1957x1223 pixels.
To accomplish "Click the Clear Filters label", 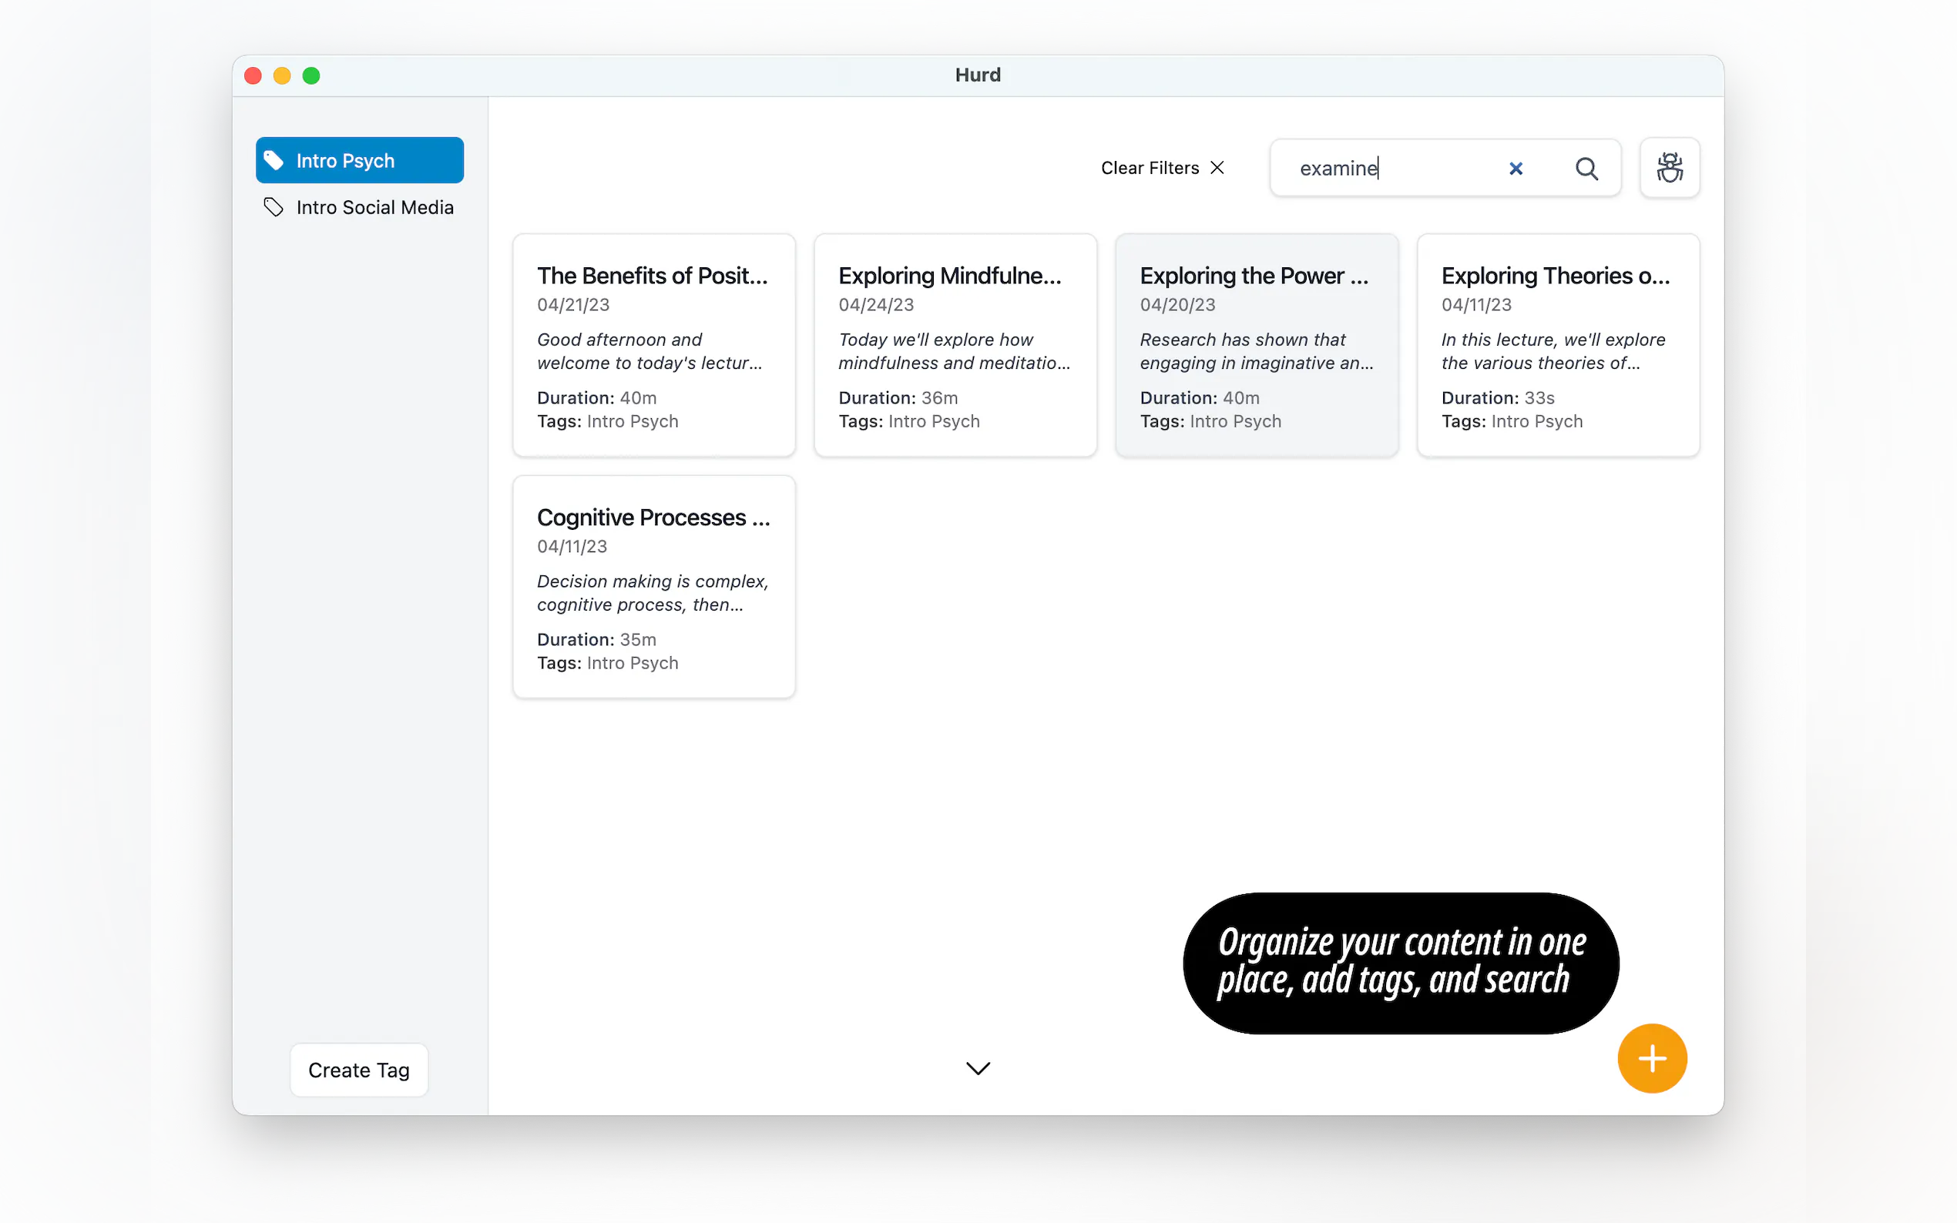I will (1149, 167).
